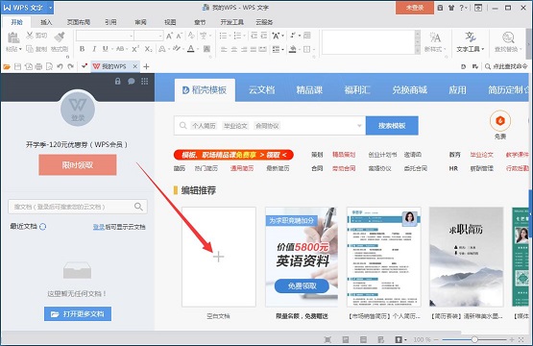Screen dimensions: 533x346
Task: Toggle Bold formatting
Action: click(82, 49)
